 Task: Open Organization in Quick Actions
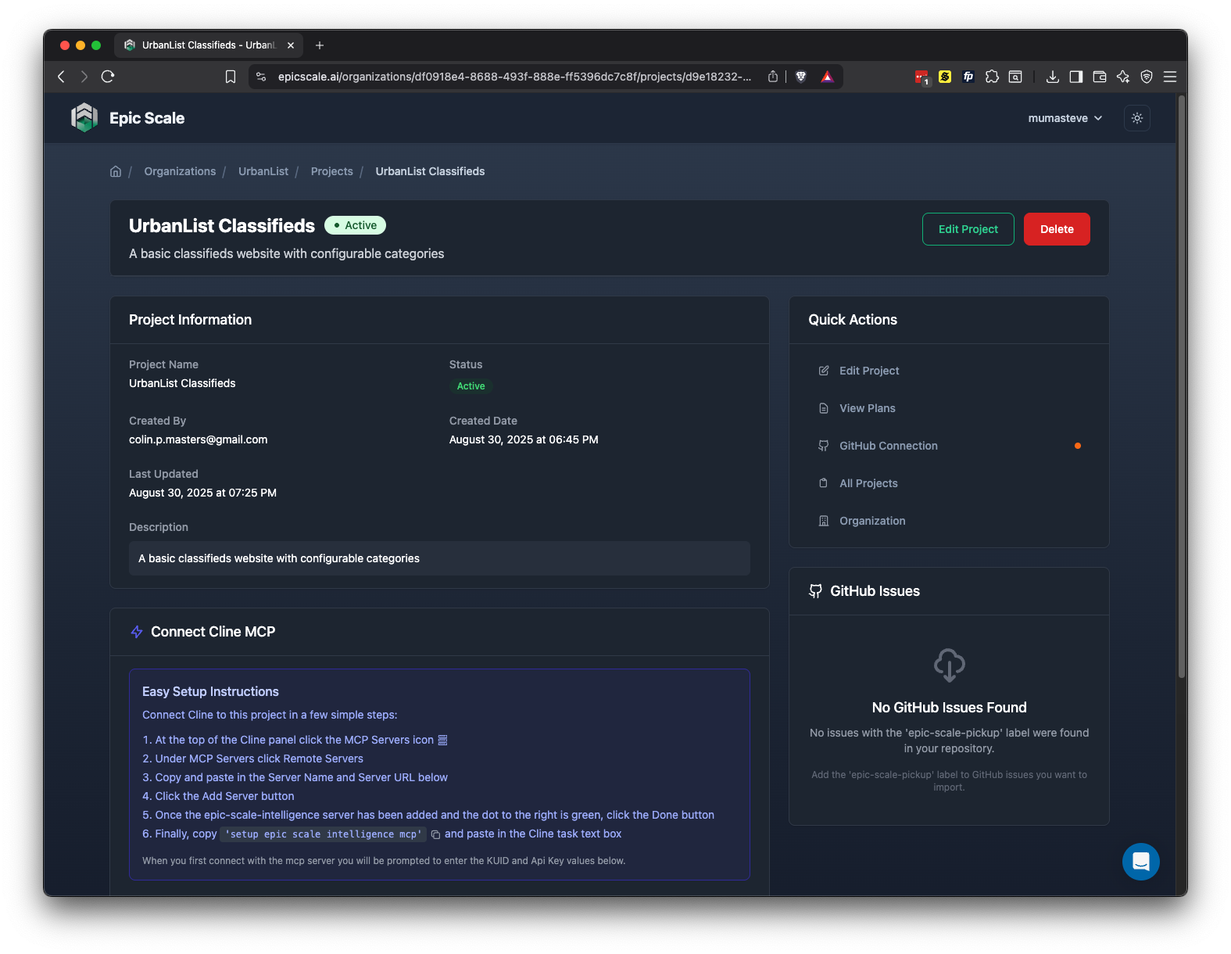tap(949, 521)
